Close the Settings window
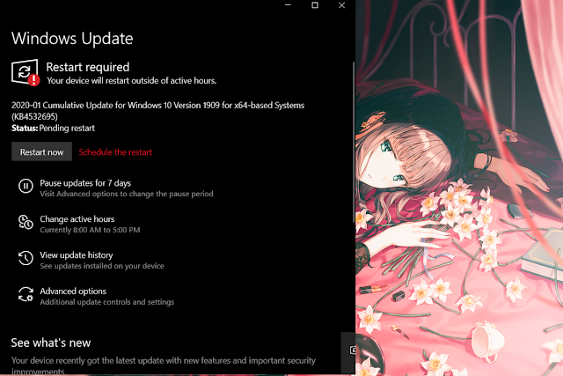 pyautogui.click(x=342, y=5)
